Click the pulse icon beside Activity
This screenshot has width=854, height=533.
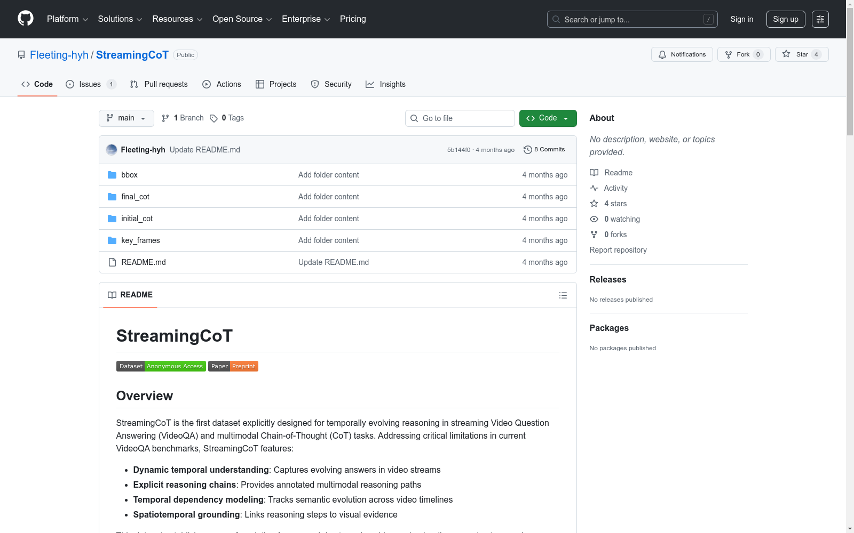point(594,188)
